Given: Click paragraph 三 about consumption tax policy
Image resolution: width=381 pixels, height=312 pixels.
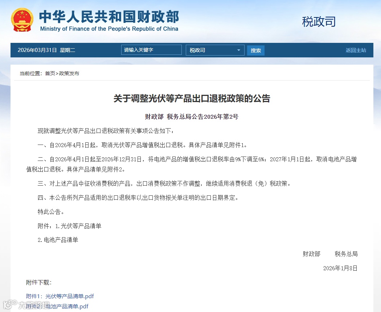Looking at the screenshot, I should pyautogui.click(x=164, y=183).
